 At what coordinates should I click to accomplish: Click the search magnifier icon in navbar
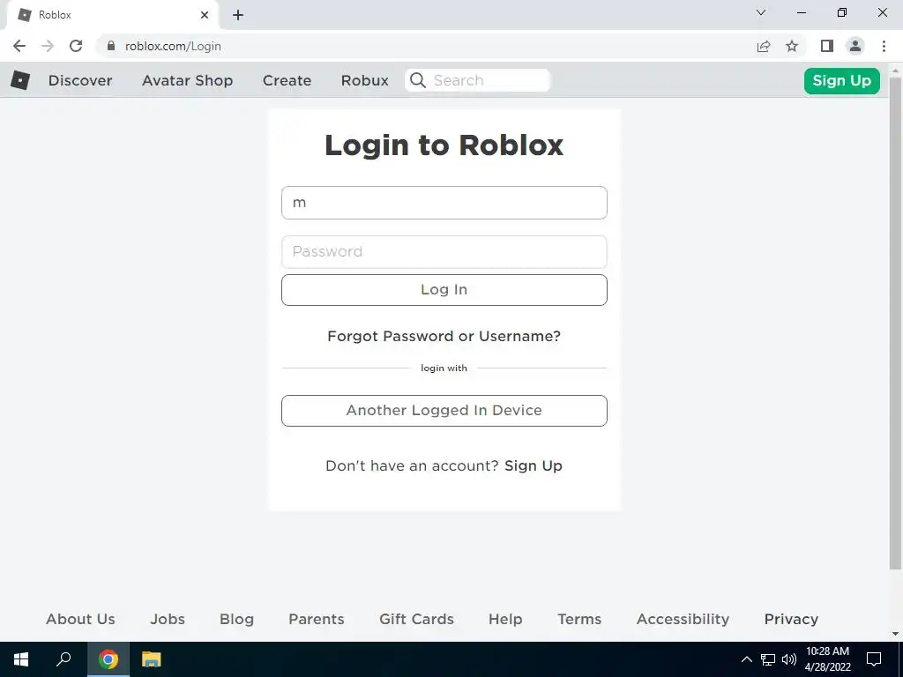click(x=418, y=80)
